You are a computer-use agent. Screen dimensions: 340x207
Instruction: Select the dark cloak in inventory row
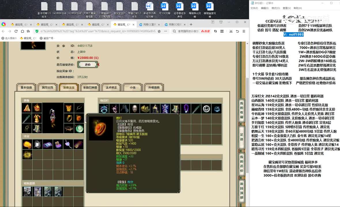point(124,109)
